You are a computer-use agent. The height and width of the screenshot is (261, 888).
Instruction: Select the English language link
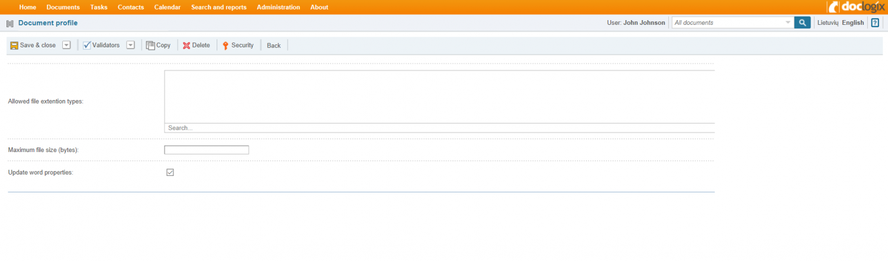tap(852, 23)
